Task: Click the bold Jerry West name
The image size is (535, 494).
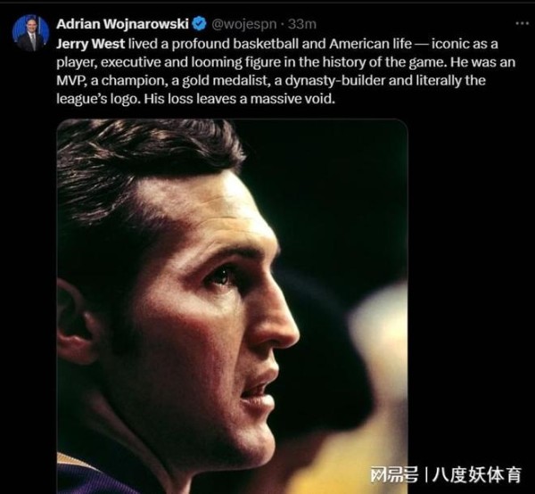Action: click(91, 44)
